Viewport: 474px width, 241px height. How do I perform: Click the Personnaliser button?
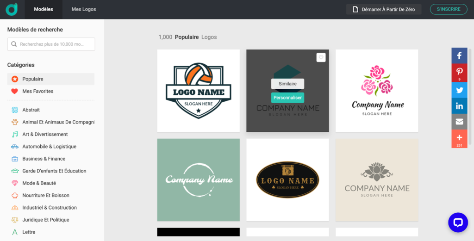tap(287, 98)
